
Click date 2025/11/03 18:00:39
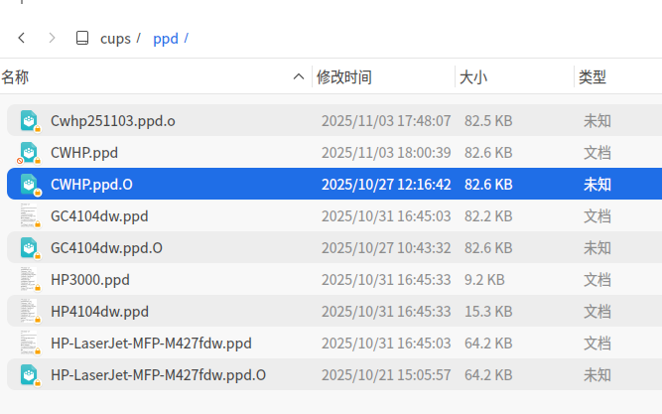click(386, 153)
